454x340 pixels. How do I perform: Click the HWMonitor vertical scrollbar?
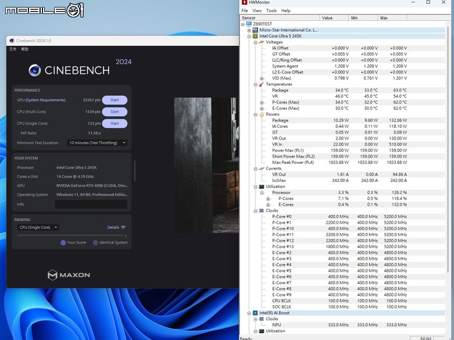click(x=449, y=149)
